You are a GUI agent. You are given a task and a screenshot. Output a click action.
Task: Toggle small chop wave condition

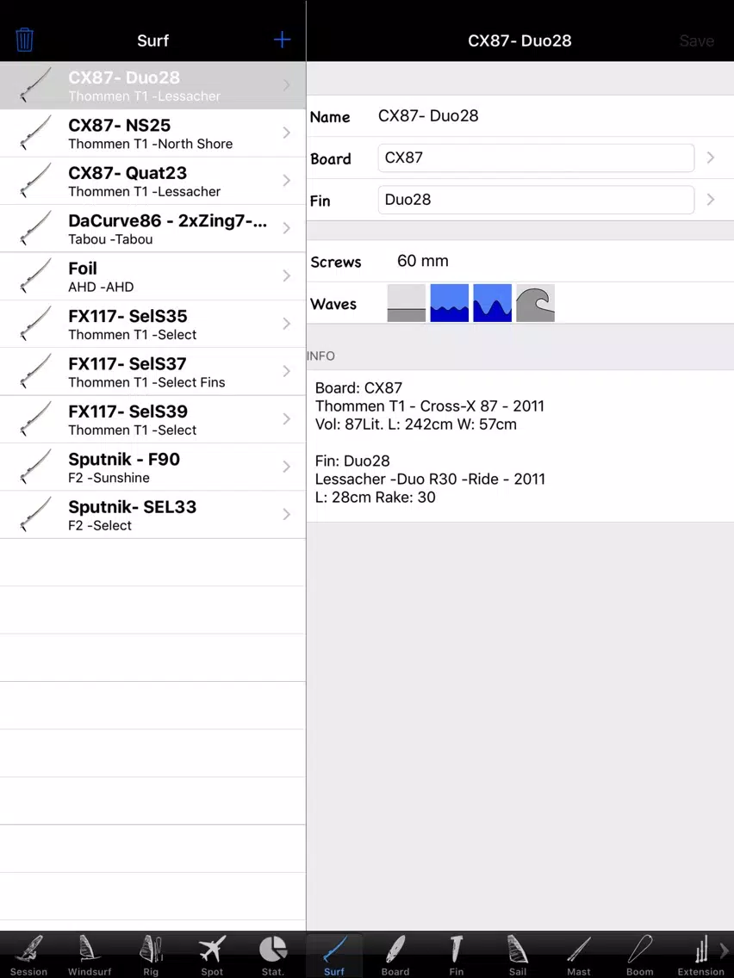[x=450, y=303]
